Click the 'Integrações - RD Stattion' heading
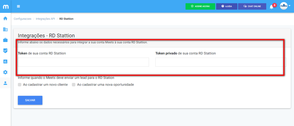The width and height of the screenshot is (294, 126). tap(46, 35)
